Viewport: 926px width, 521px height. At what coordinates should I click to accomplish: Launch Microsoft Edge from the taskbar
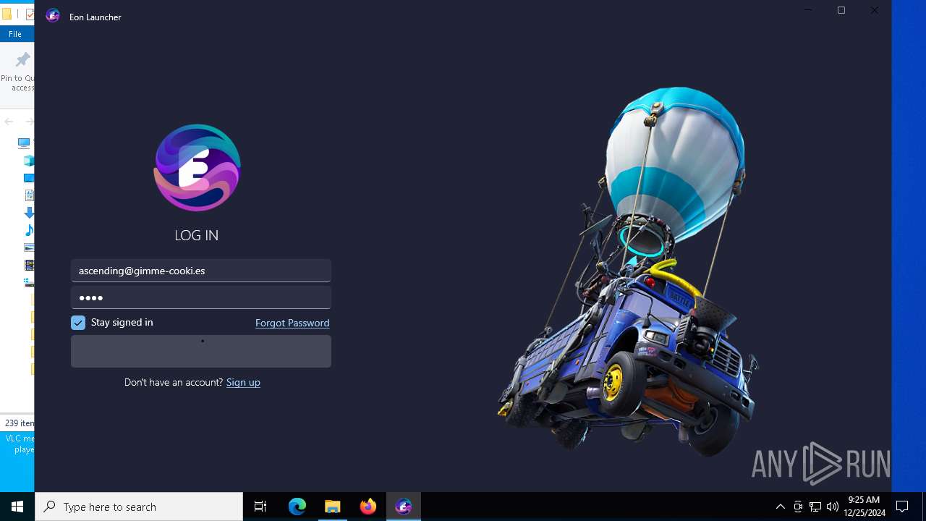click(297, 507)
